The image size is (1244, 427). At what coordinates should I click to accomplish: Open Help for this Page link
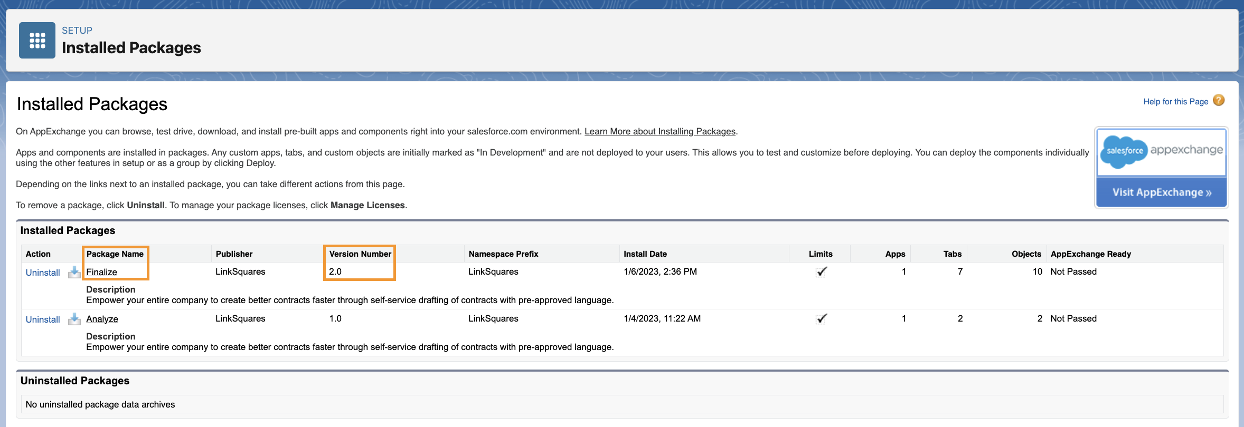[x=1176, y=102]
